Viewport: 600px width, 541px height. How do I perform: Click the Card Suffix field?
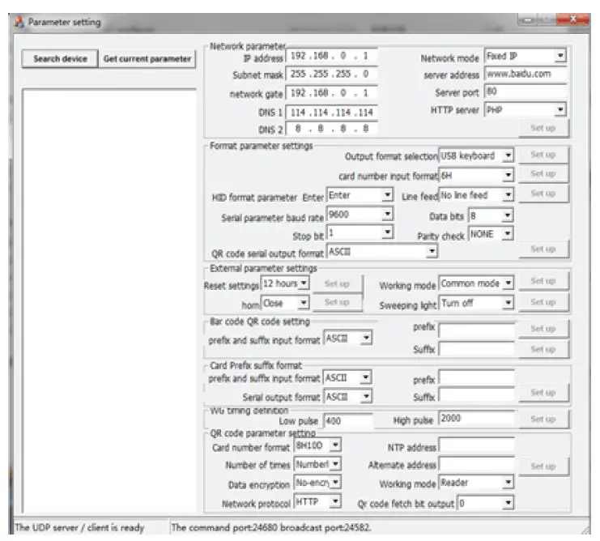tap(476, 395)
